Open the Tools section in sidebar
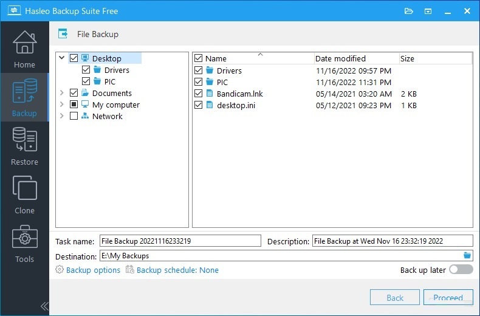 24,244
